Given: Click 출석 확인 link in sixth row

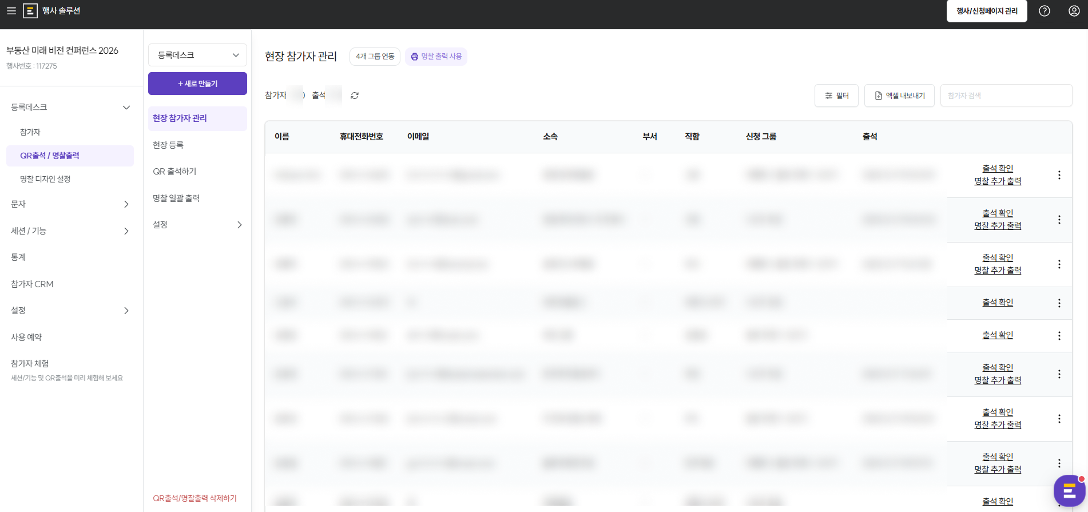Looking at the screenshot, I should pyautogui.click(x=998, y=368).
